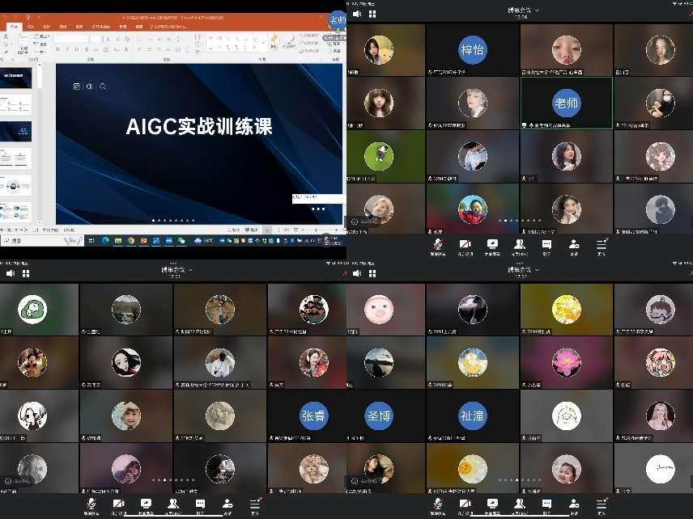Click the Windows taskbar search box
693x519 pixels.
click(x=42, y=241)
